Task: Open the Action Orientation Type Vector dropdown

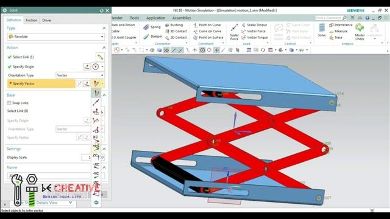Action: (80, 75)
